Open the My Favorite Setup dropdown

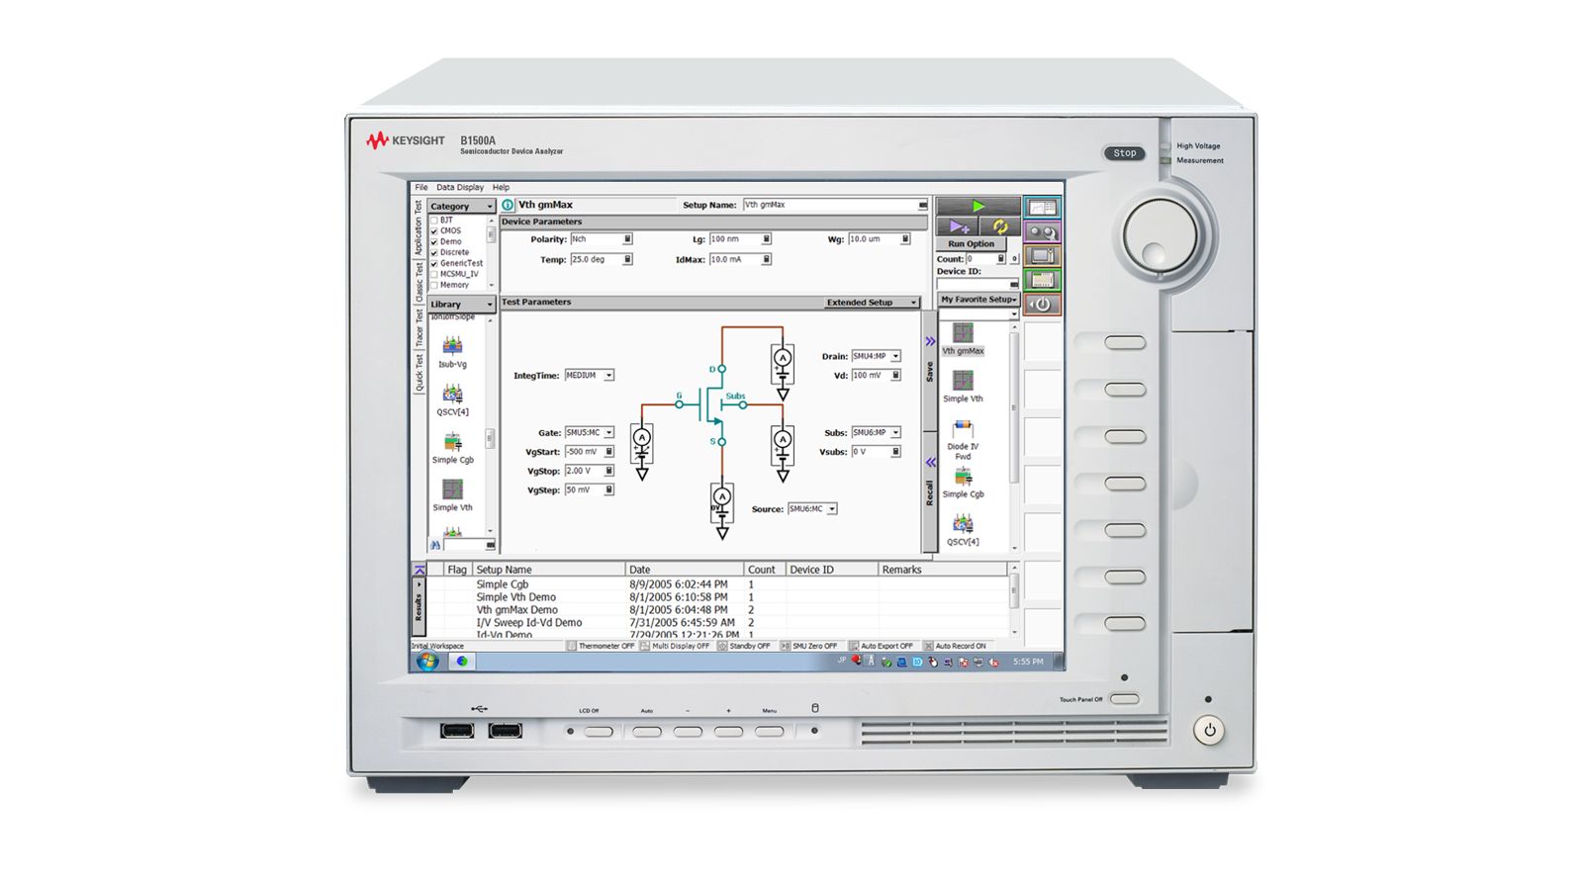click(x=978, y=300)
